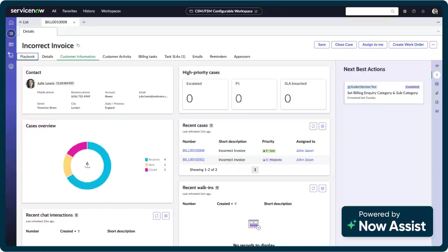Open the attachments paperclip in right sidebar
The height and width of the screenshot is (252, 448).
(x=437, y=93)
